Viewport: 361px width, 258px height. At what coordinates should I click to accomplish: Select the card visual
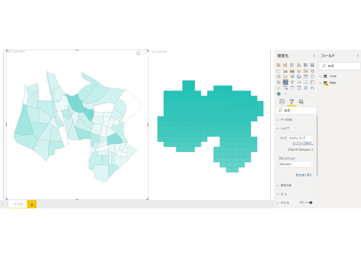(x=306, y=82)
